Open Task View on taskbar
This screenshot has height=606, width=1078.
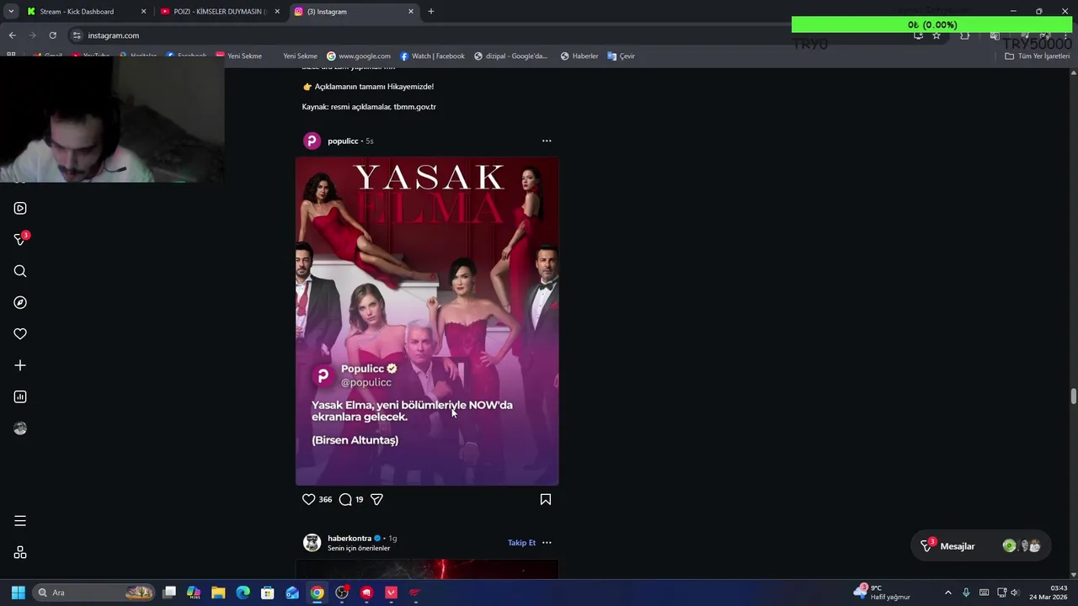[x=169, y=593]
